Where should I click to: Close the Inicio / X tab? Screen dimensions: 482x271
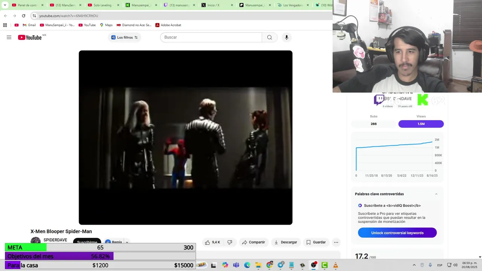point(232,5)
